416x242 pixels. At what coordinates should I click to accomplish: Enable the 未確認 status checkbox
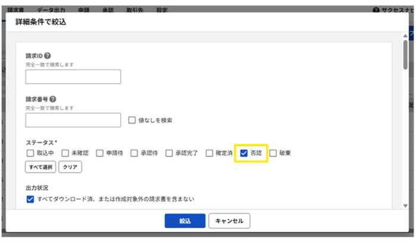point(65,153)
